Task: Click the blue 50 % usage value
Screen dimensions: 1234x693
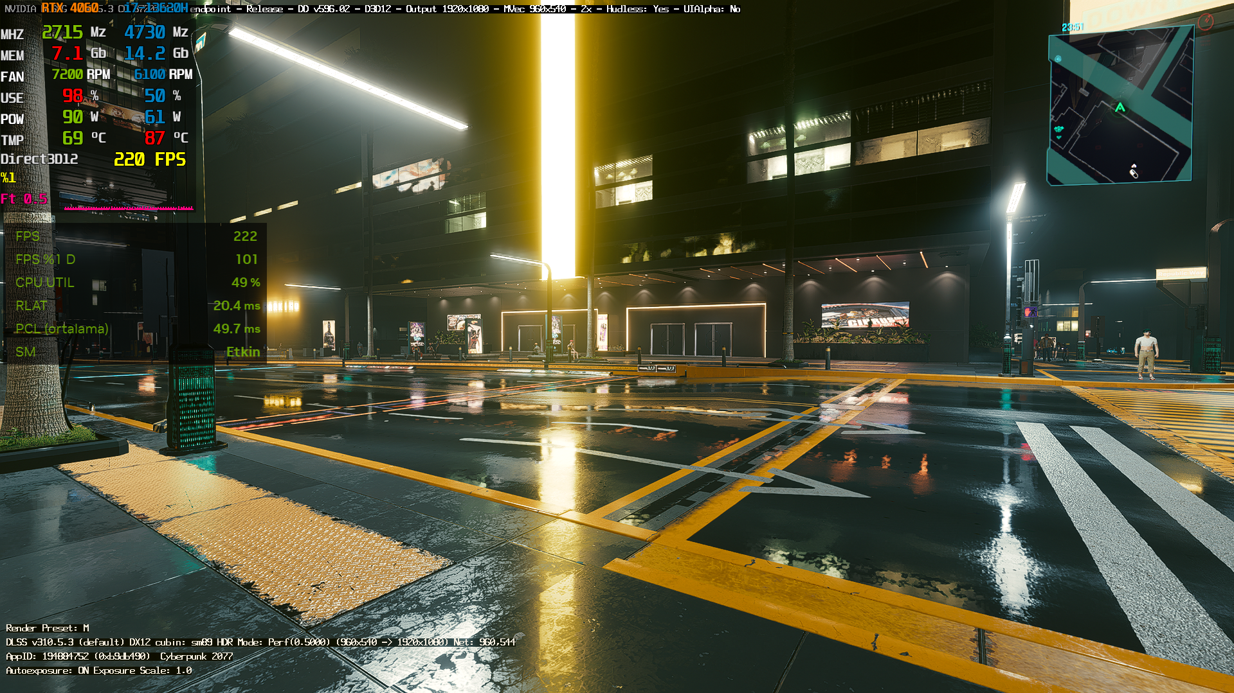Action: (163, 96)
